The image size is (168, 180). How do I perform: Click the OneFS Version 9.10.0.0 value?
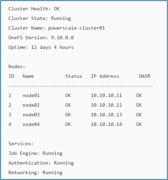[62, 38]
